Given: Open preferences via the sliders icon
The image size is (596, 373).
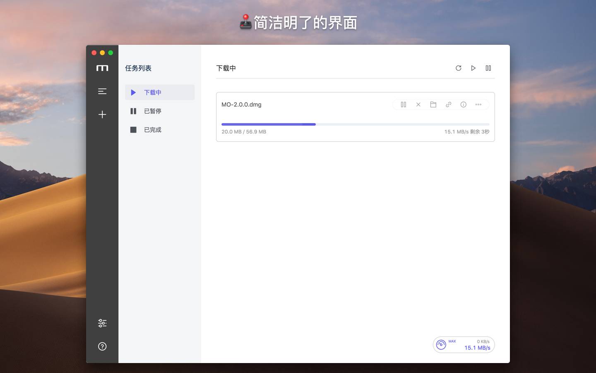Looking at the screenshot, I should click(102, 323).
